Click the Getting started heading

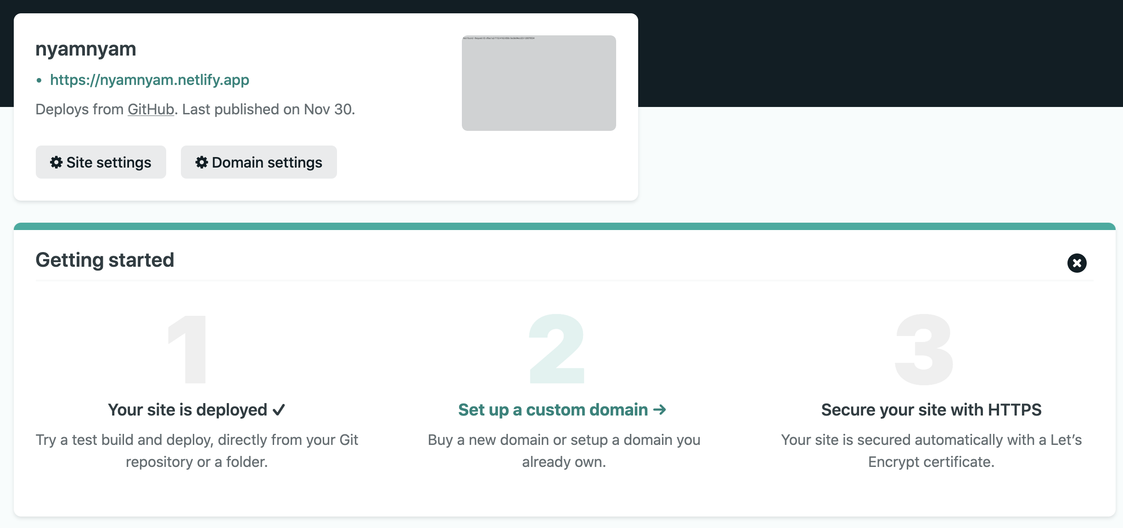click(x=105, y=260)
